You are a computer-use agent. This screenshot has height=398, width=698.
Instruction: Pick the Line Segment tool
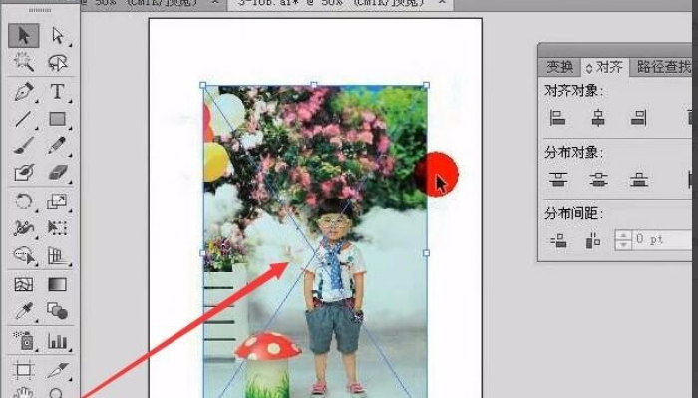point(24,119)
